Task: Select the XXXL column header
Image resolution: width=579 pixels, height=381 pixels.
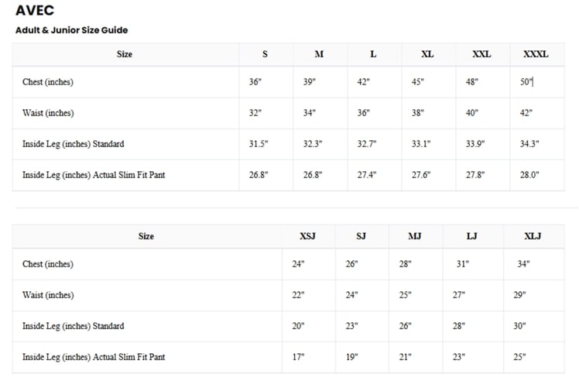Action: coord(536,54)
